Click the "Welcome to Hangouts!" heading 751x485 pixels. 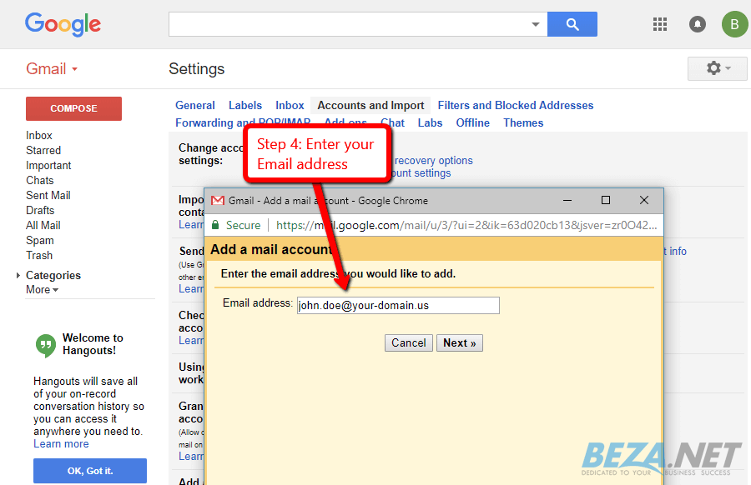(93, 344)
